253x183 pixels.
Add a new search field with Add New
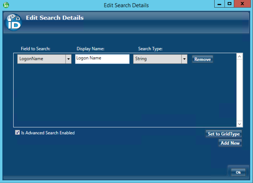click(230, 143)
